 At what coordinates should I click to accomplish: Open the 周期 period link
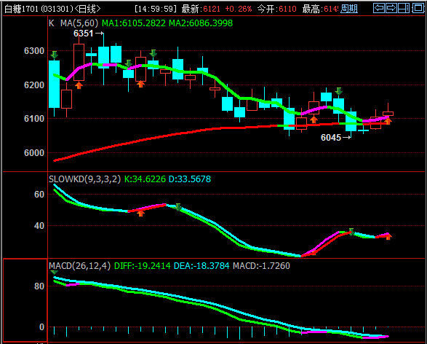click(x=349, y=9)
